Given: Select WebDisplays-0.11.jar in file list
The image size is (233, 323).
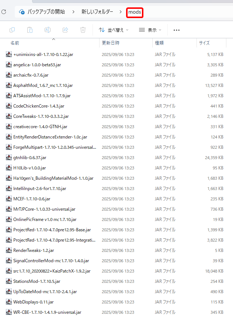Looking at the screenshot, I should coord(34,302).
